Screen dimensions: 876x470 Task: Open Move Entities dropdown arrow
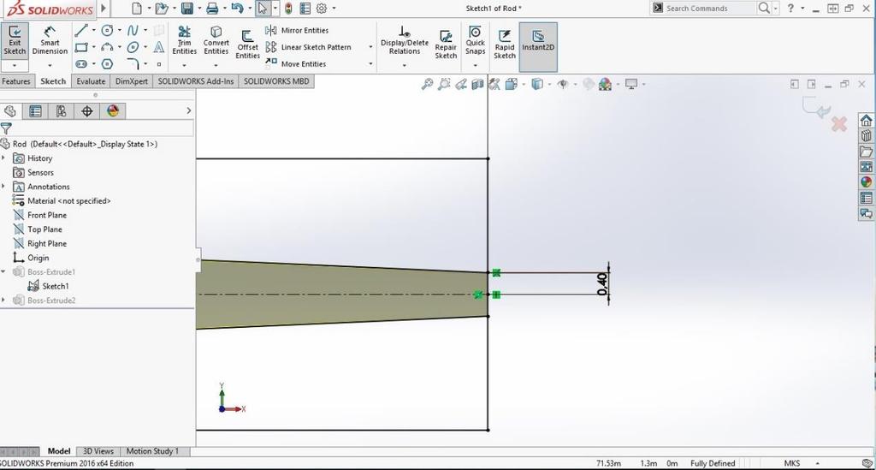tap(370, 63)
